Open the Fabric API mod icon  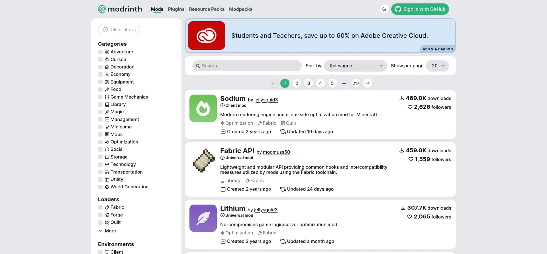(x=203, y=161)
